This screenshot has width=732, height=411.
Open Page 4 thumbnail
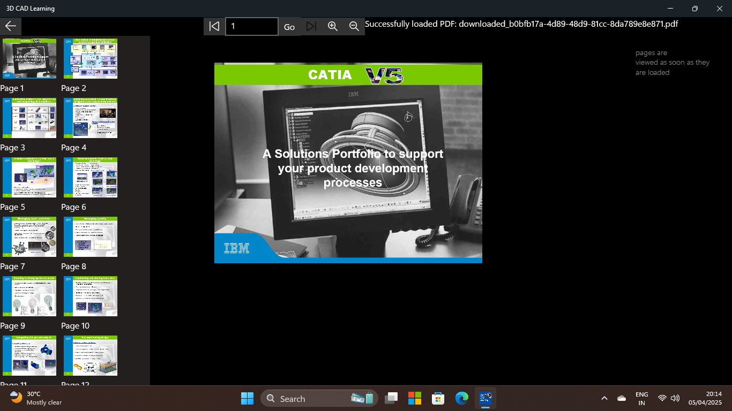pos(91,118)
